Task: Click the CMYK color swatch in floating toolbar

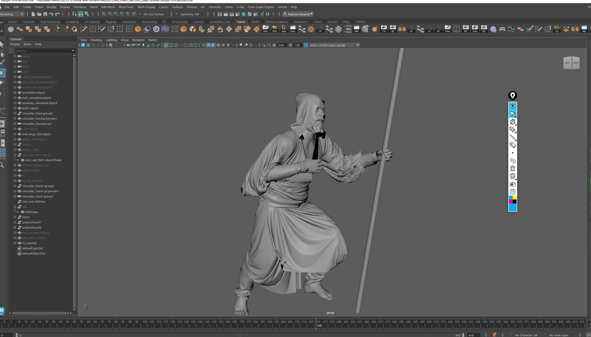Action: (512, 200)
